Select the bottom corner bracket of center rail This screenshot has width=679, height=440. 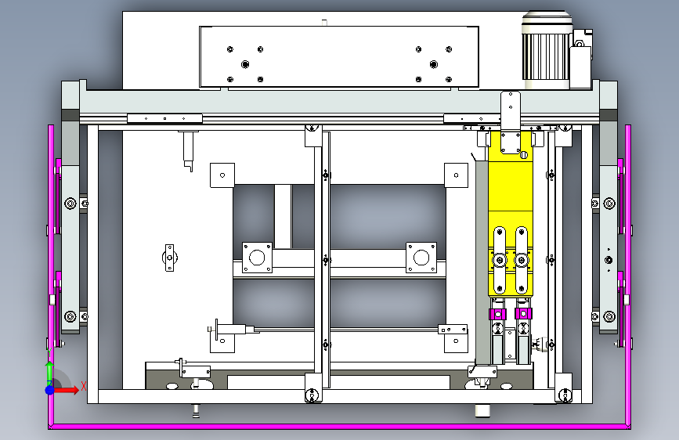[x=312, y=388]
